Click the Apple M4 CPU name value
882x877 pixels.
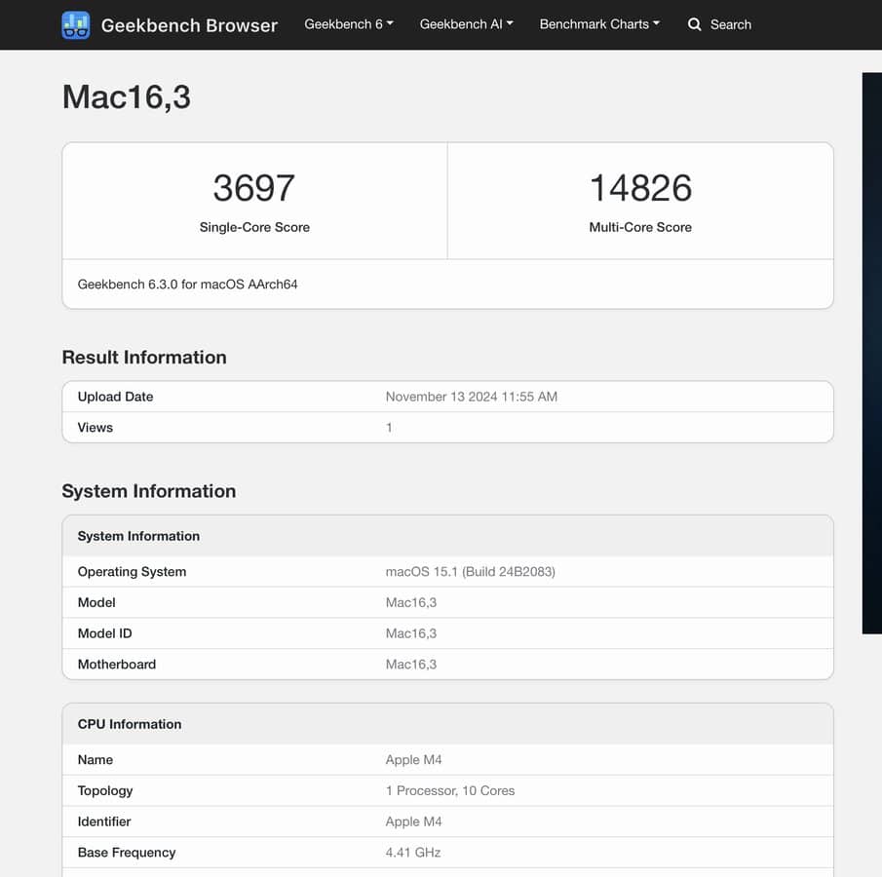413,760
